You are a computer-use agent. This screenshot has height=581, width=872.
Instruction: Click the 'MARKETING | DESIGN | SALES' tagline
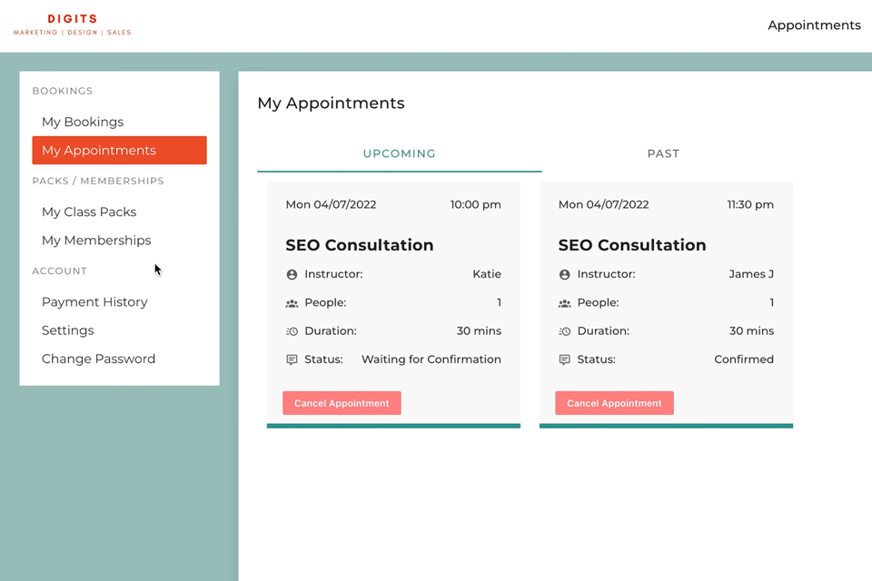point(73,33)
